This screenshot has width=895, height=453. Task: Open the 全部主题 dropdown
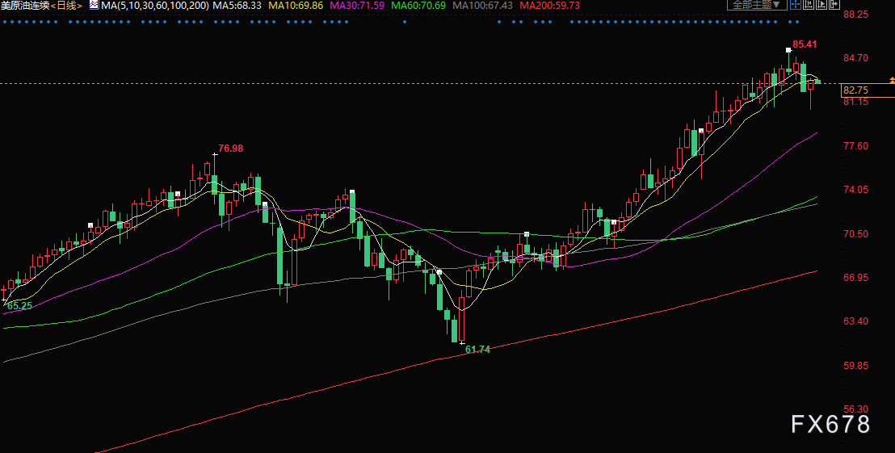757,5
